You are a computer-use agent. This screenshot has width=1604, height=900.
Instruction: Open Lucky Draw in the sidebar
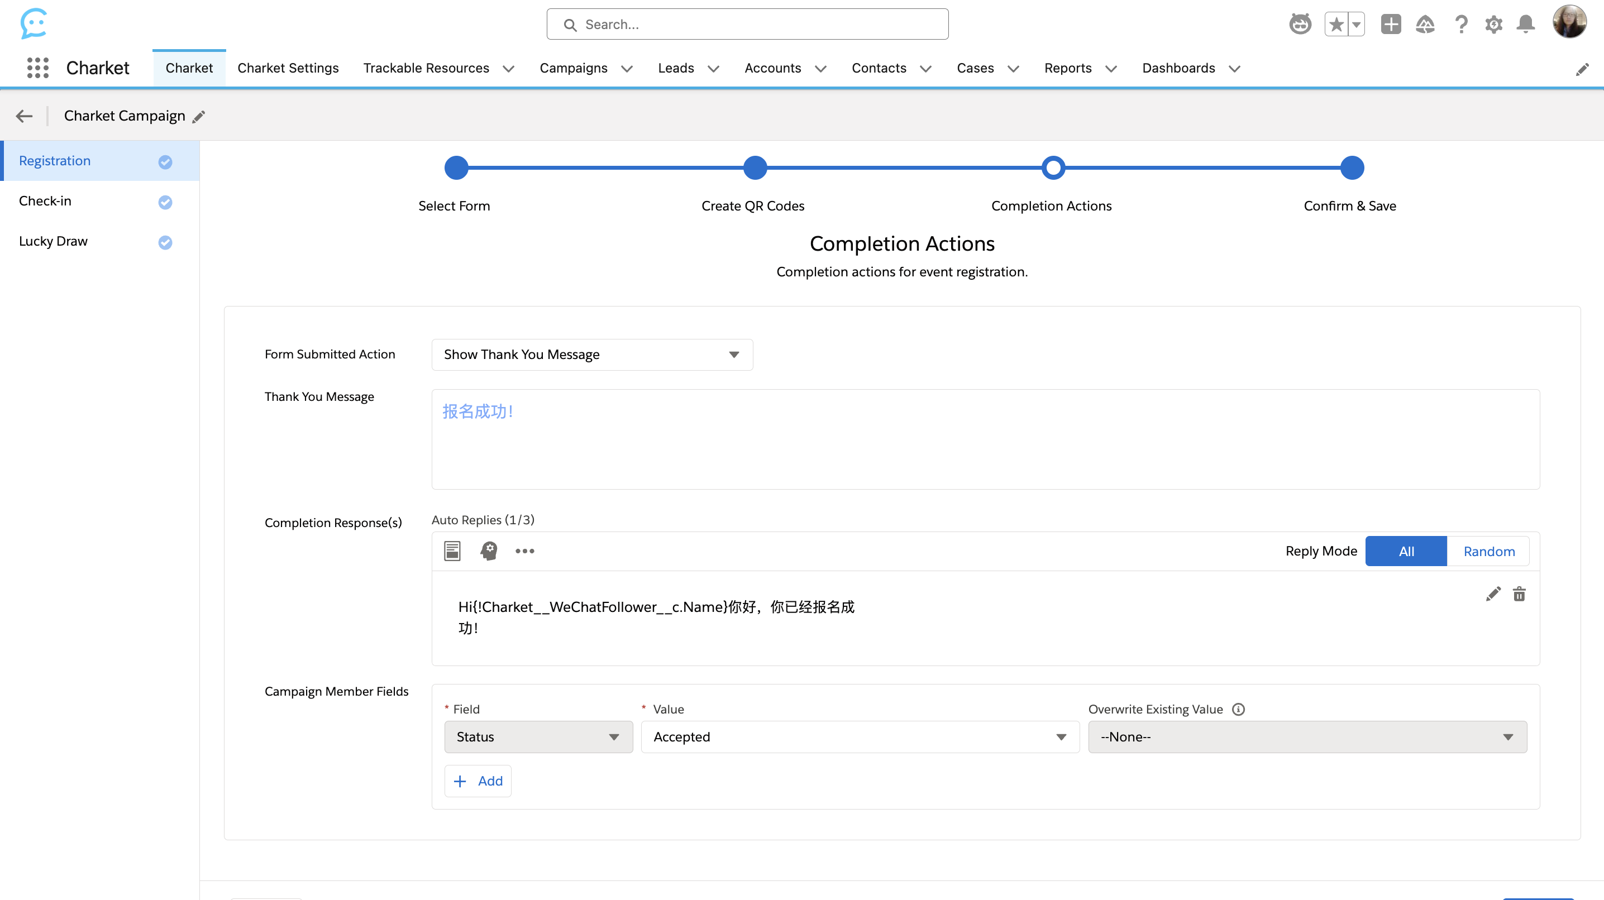53,242
